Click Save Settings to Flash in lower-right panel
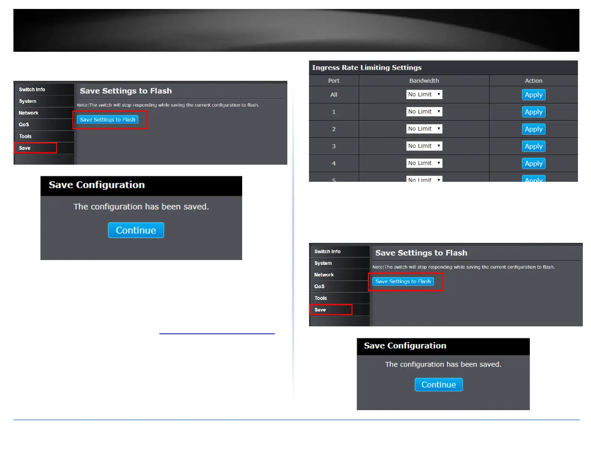This screenshot has width=591, height=456. click(x=403, y=282)
